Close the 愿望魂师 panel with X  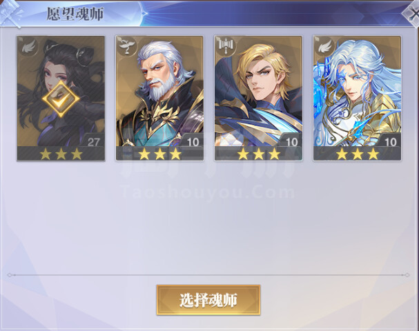[412, 14]
